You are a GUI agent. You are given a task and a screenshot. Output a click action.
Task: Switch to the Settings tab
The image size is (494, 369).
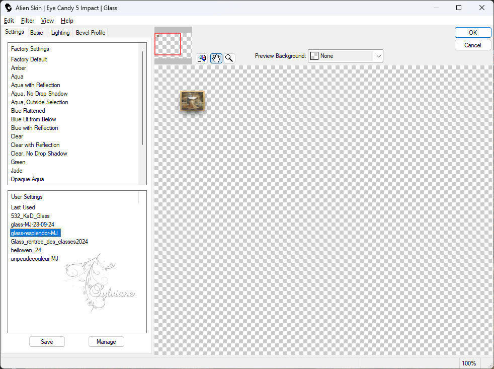click(15, 32)
